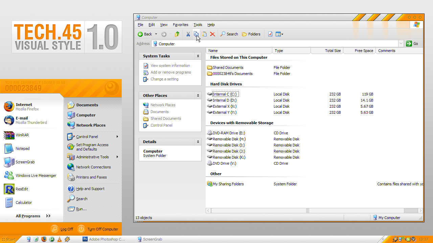Viewport: 433px width, 243px height.
Task: Click Change a setting link
Action: pos(164,79)
